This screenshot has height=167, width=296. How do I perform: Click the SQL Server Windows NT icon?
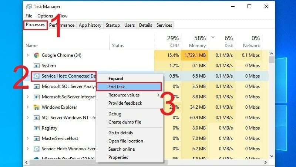pyautogui.click(x=36, y=118)
